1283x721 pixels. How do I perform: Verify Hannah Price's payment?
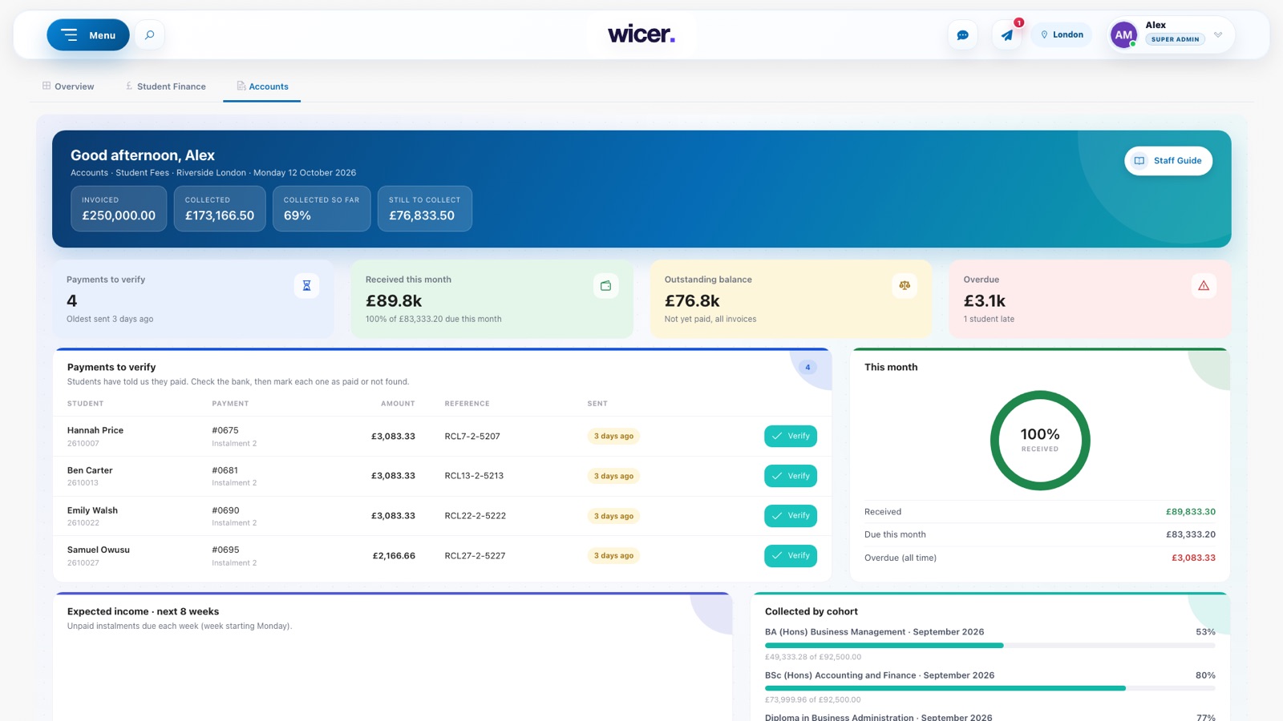pyautogui.click(x=791, y=436)
